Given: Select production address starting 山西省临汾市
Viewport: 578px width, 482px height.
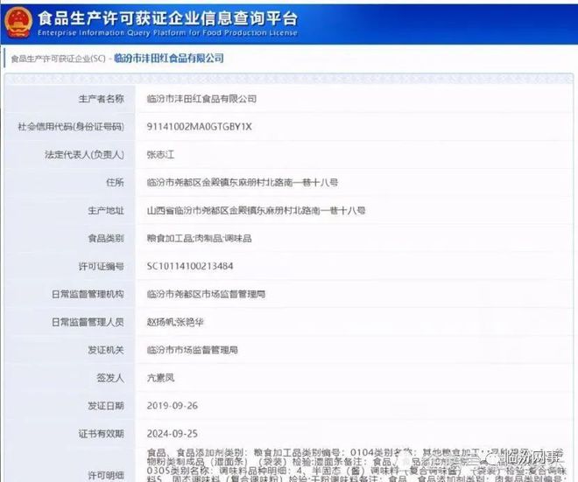Looking at the screenshot, I should point(257,211).
